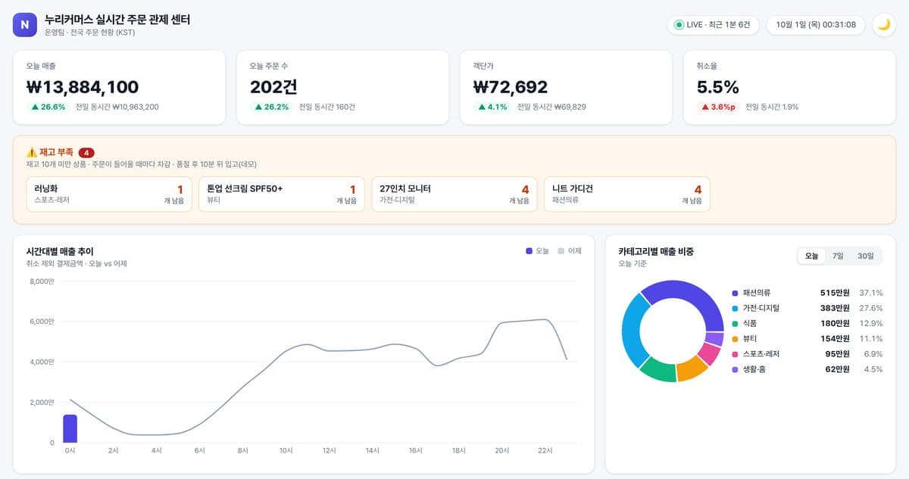
Task: Click the 8,000만 y-axis label
Action: point(42,281)
